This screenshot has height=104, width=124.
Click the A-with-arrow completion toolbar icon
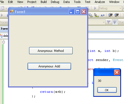[103, 15]
